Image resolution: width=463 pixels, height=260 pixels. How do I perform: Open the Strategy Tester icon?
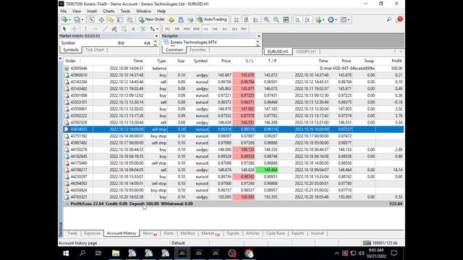click(130, 19)
